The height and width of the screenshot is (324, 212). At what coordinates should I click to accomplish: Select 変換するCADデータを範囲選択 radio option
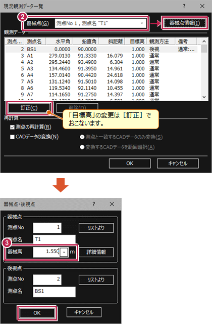point(82,147)
